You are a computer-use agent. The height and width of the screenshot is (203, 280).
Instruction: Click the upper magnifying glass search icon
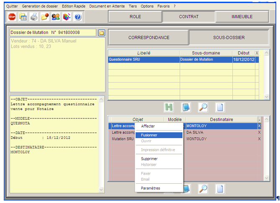(203, 107)
